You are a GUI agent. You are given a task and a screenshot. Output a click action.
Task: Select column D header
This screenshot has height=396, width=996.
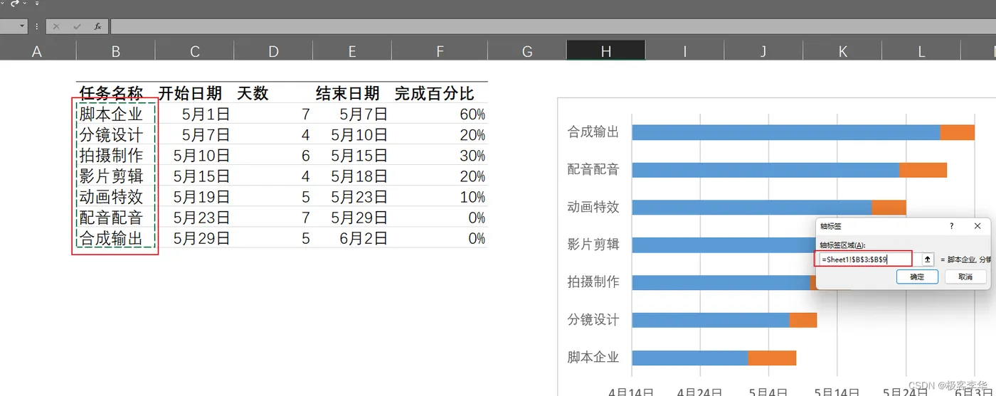[x=273, y=51]
